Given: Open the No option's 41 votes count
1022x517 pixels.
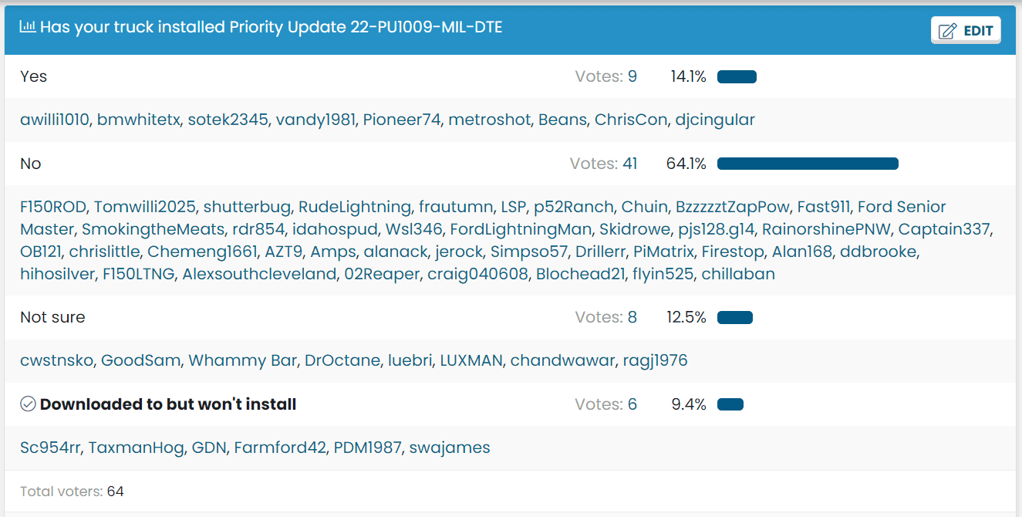Looking at the screenshot, I should point(629,164).
